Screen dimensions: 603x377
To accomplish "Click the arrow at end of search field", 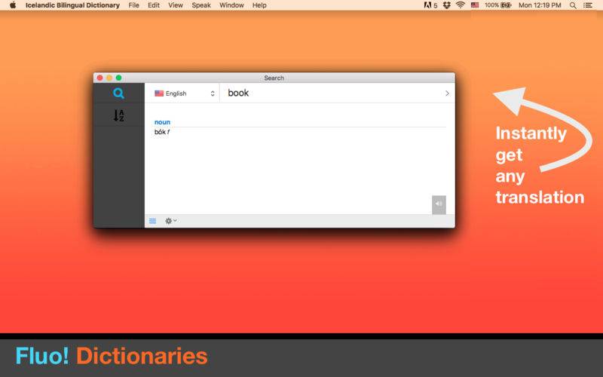I will point(447,93).
